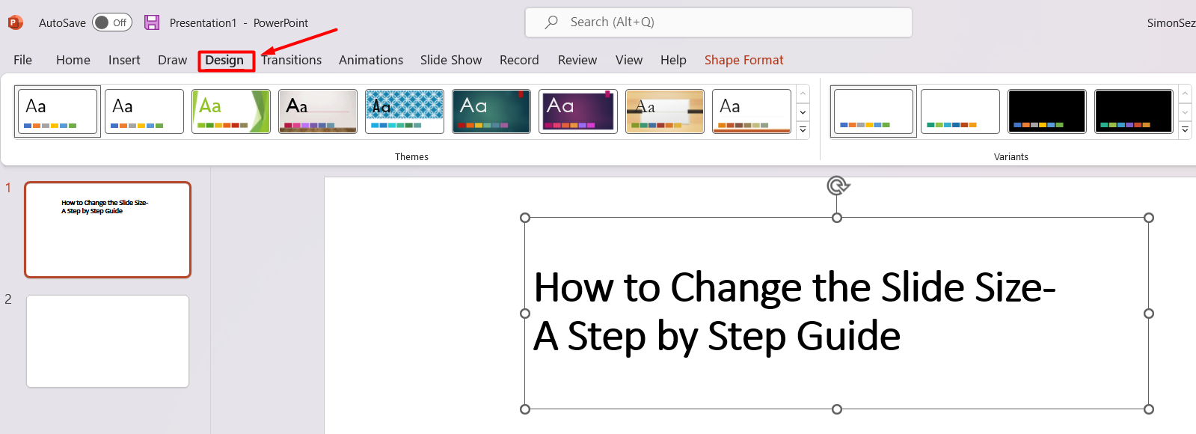Switch to the Home tab
Viewport: 1196px width, 434px height.
(73, 60)
